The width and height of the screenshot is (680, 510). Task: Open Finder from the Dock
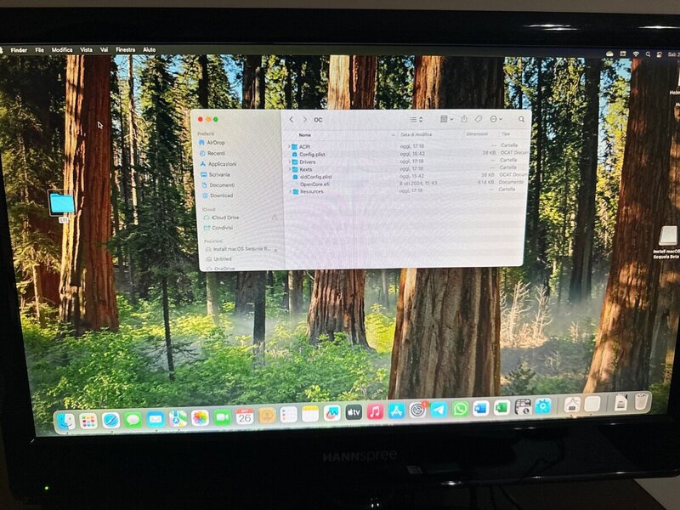pyautogui.click(x=66, y=421)
